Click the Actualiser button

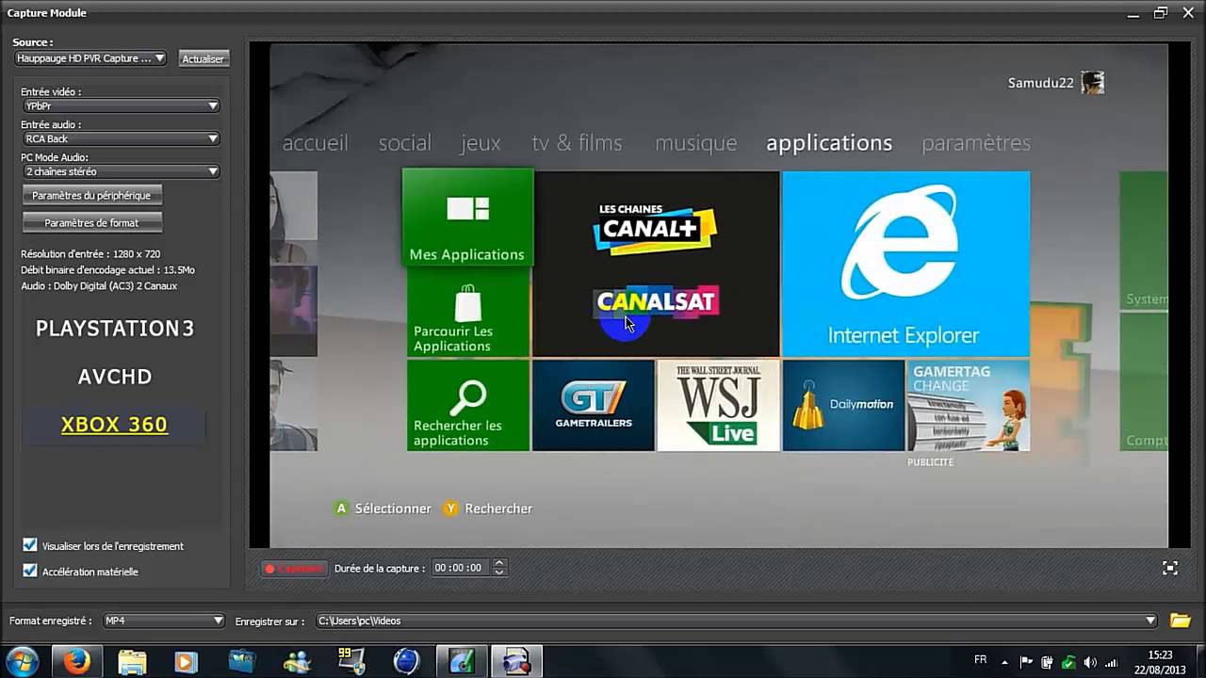coord(204,58)
